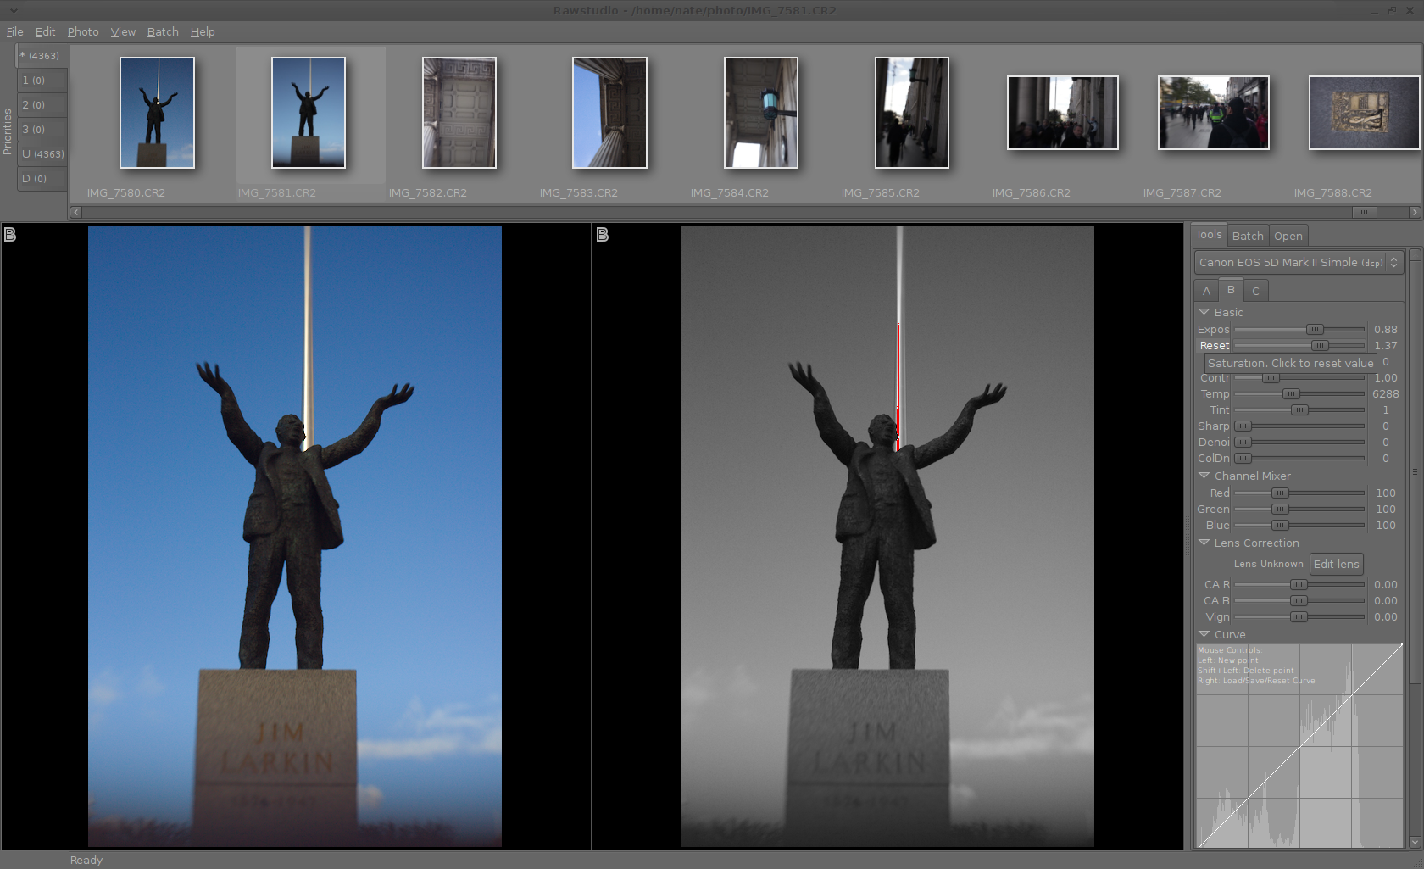This screenshot has height=869, width=1424.
Task: Switch to settings snapshot A
Action: (x=1206, y=291)
